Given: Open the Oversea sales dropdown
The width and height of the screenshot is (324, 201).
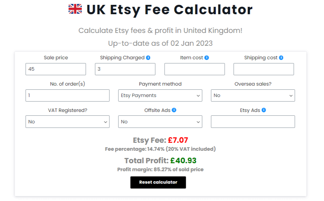Looking at the screenshot, I should [252, 95].
